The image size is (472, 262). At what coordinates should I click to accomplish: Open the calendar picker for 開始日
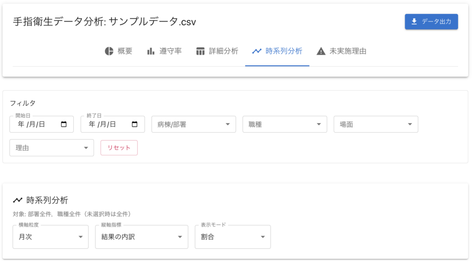[64, 124]
